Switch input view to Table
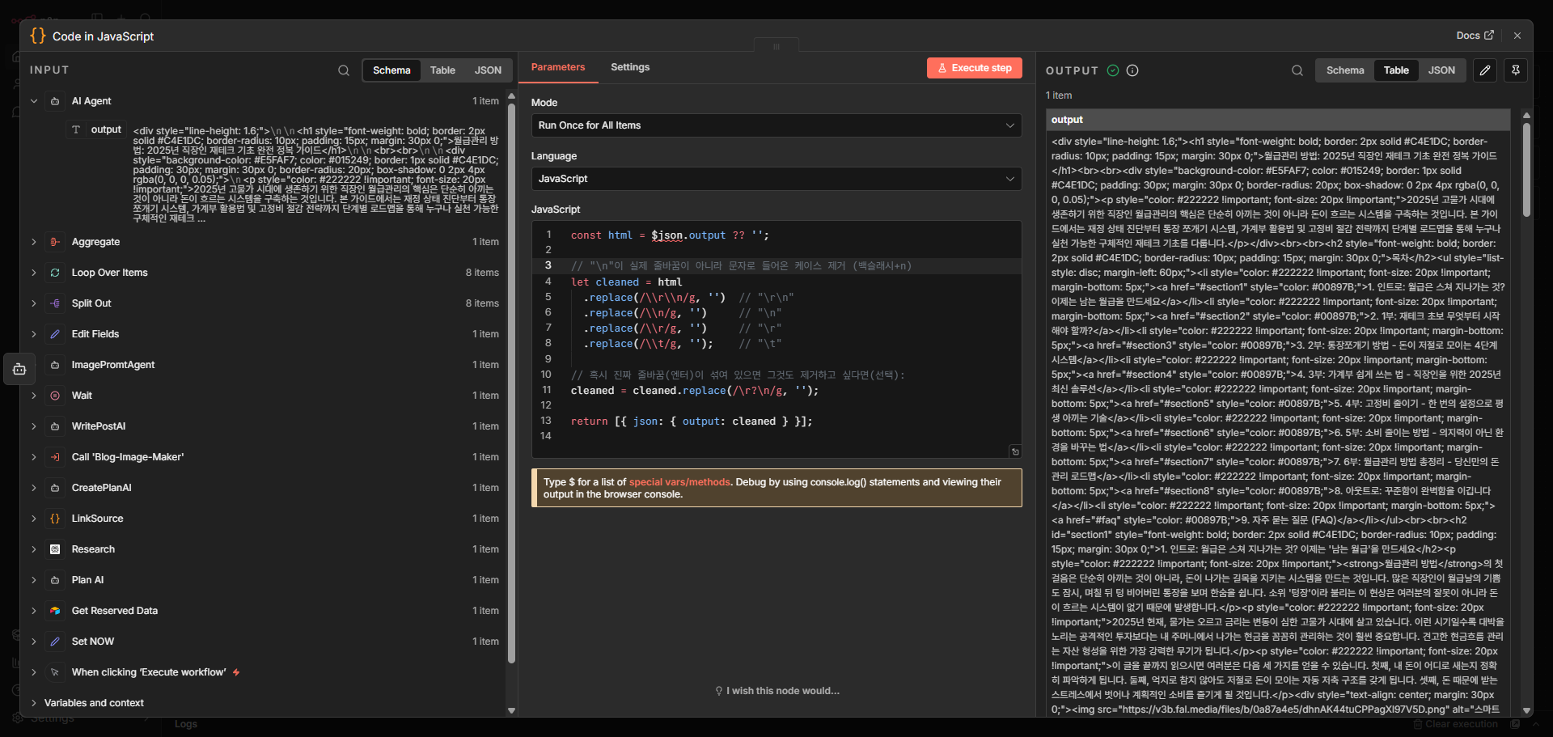1553x737 pixels. click(442, 70)
